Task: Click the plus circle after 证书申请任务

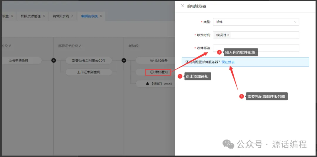Action: (x=53, y=61)
